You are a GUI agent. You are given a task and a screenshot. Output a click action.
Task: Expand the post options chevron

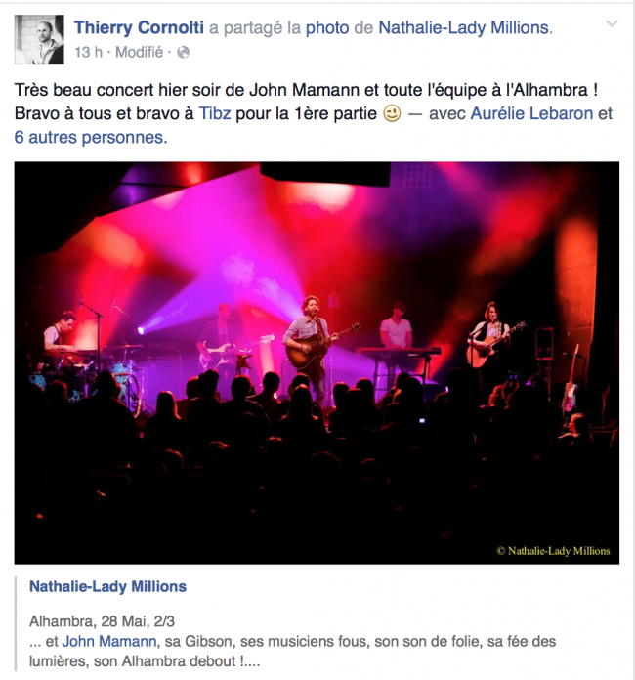pyautogui.click(x=612, y=23)
